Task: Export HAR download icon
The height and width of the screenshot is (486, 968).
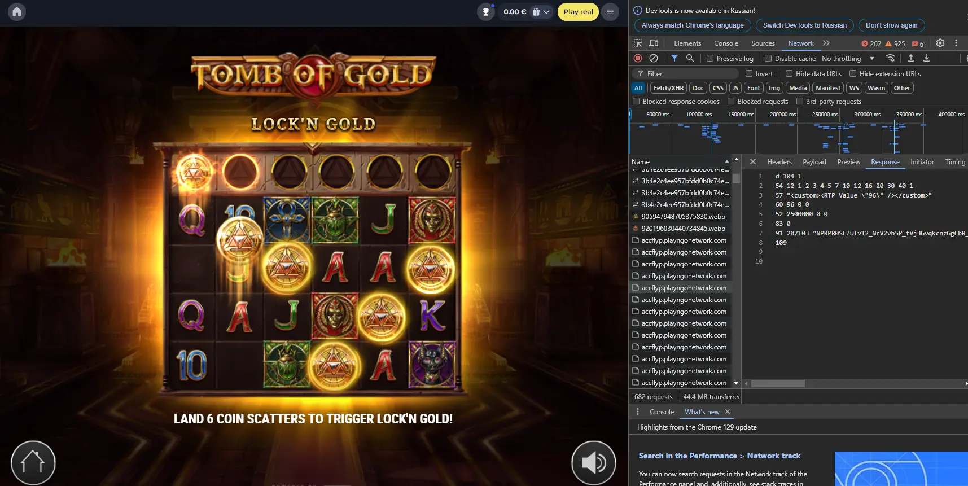Action: pos(927,58)
